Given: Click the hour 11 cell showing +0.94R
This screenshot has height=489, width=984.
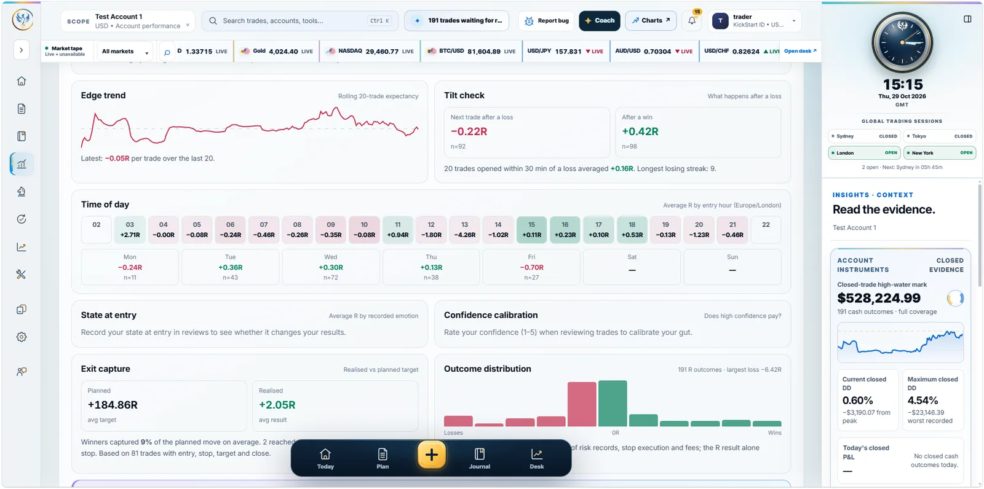Looking at the screenshot, I should [x=398, y=230].
